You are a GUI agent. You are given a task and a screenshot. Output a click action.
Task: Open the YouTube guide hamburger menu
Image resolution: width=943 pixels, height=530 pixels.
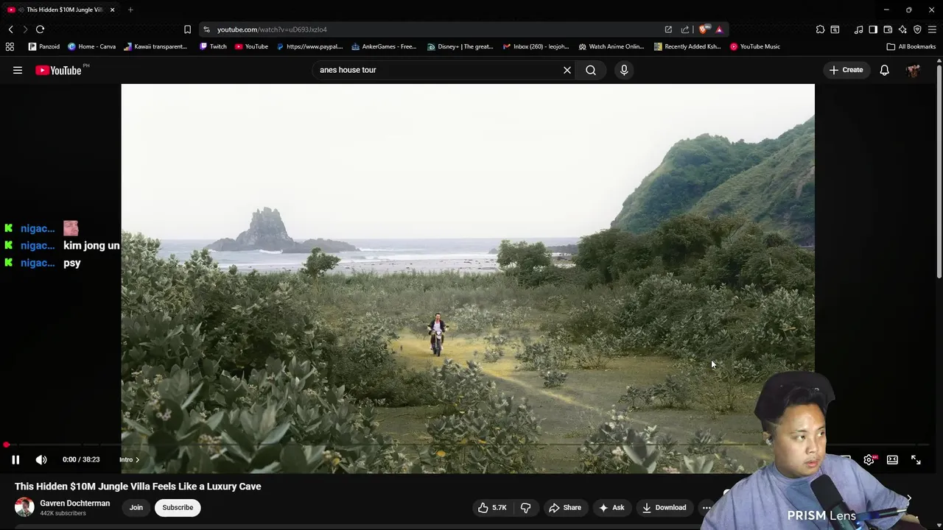click(x=18, y=70)
